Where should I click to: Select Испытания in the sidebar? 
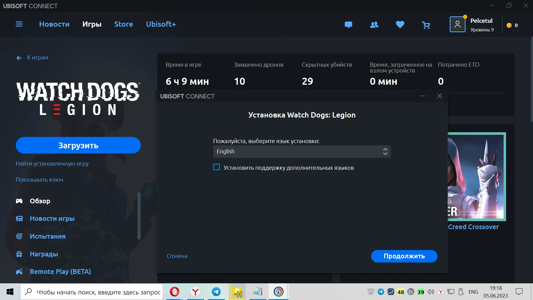[x=48, y=236]
